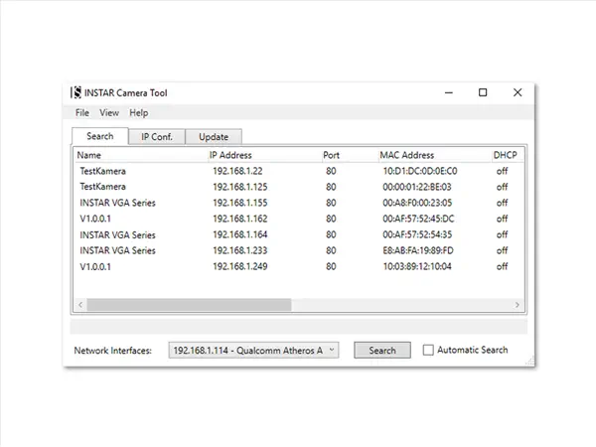The width and height of the screenshot is (596, 447).
Task: Sort the list by the Name column header
Action: tap(89, 155)
